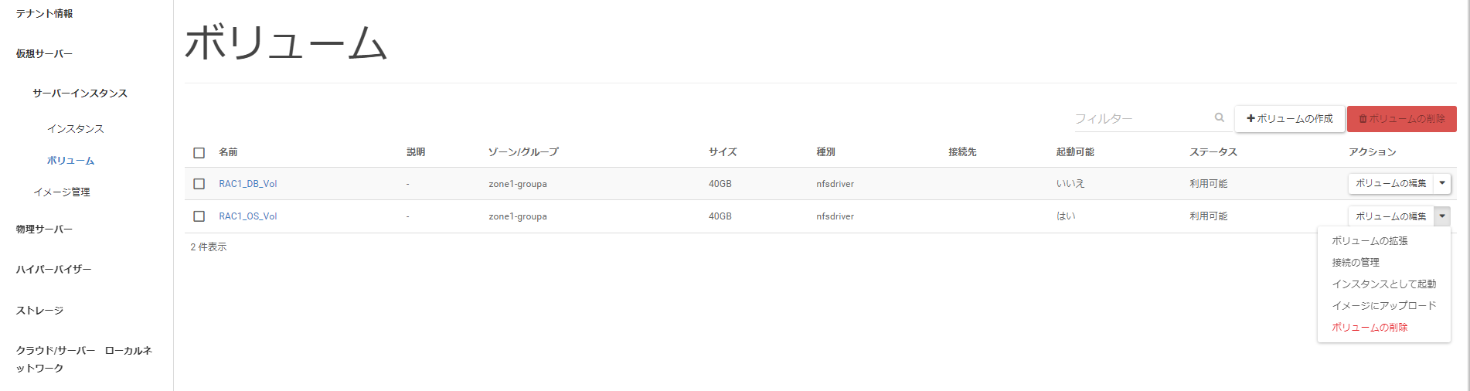1470x391 pixels.
Task: Check the RAC1_DB_Vol row checkbox
Action: click(199, 184)
